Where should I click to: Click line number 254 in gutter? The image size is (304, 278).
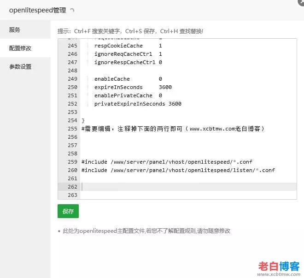coord(72,120)
